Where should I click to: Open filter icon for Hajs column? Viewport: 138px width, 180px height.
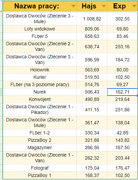tap(104, 6)
